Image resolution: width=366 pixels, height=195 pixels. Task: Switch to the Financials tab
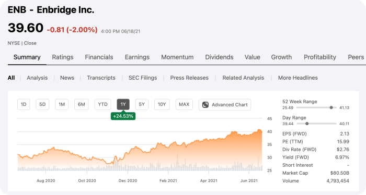(99, 57)
